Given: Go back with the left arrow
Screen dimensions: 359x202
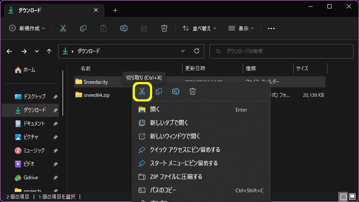Looking at the screenshot, I should (x=9, y=51).
